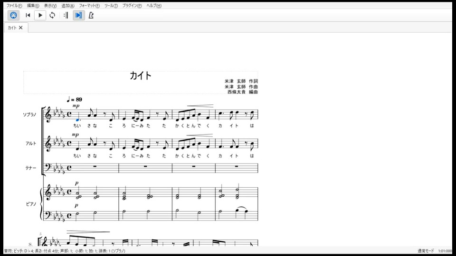
Task: Open the フォーマット menu
Action: pyautogui.click(x=89, y=6)
